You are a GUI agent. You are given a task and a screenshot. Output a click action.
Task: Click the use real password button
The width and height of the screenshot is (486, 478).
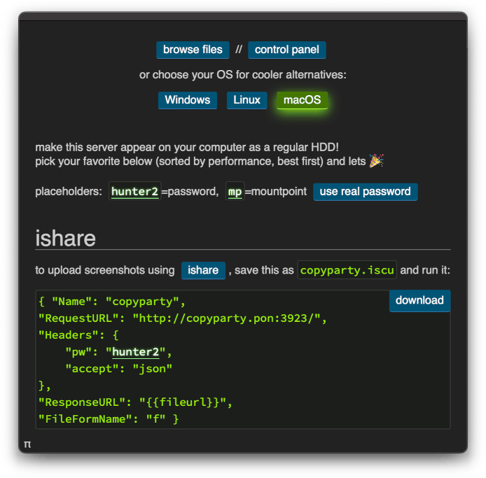(x=365, y=192)
